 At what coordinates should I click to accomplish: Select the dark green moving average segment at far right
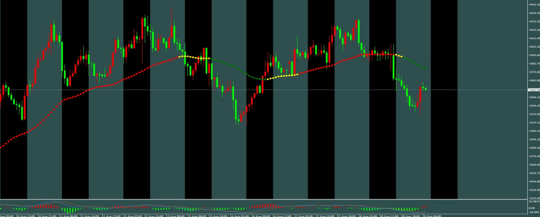point(415,62)
